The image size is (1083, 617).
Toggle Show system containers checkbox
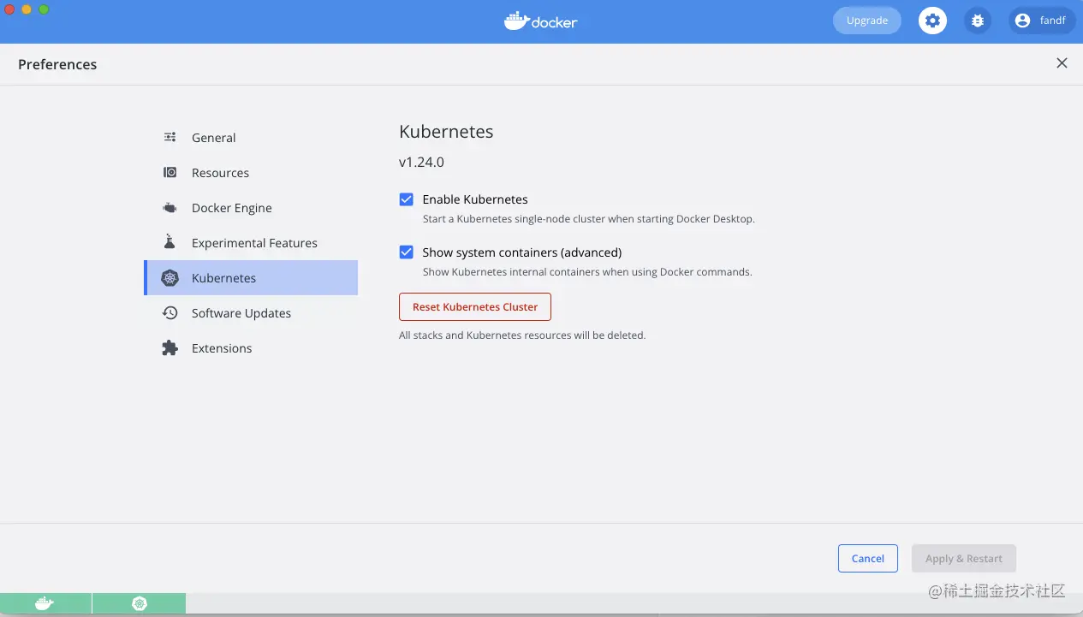[407, 252]
